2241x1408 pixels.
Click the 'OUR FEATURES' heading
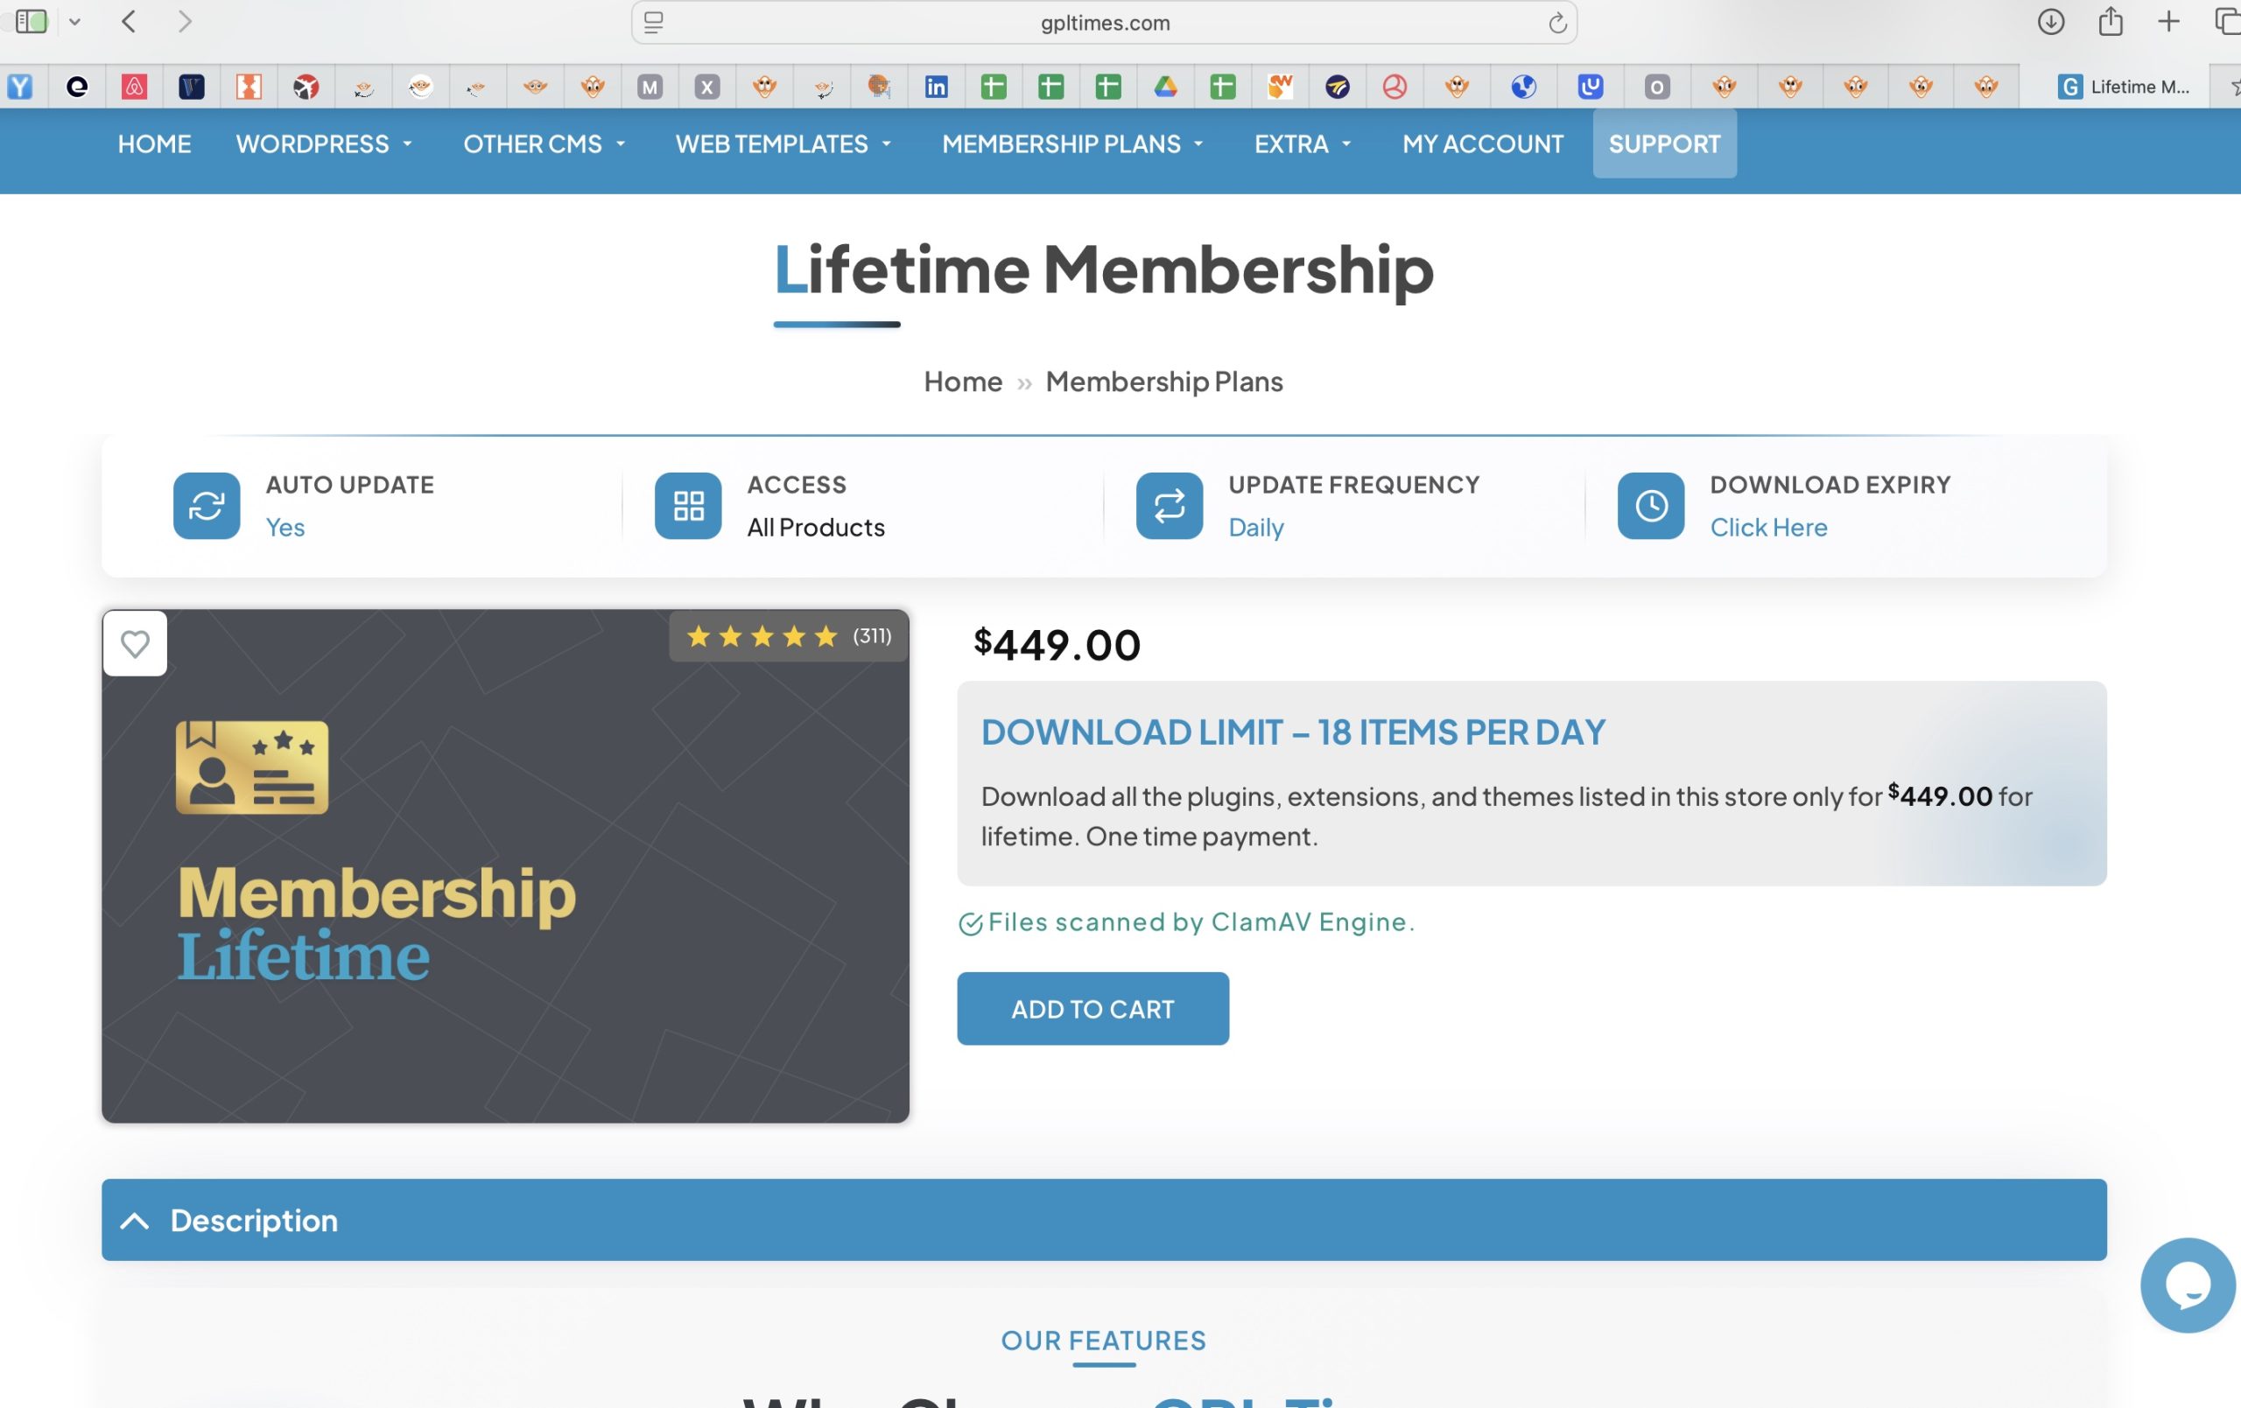(1103, 1341)
